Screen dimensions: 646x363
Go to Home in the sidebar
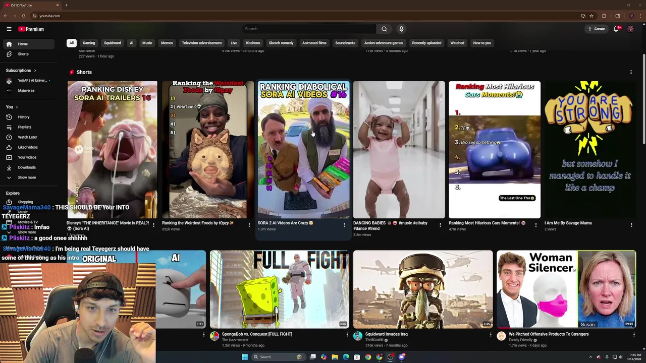(x=28, y=44)
